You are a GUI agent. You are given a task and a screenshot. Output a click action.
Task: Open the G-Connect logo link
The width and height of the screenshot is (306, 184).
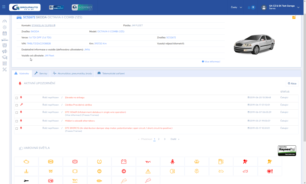point(82,8)
